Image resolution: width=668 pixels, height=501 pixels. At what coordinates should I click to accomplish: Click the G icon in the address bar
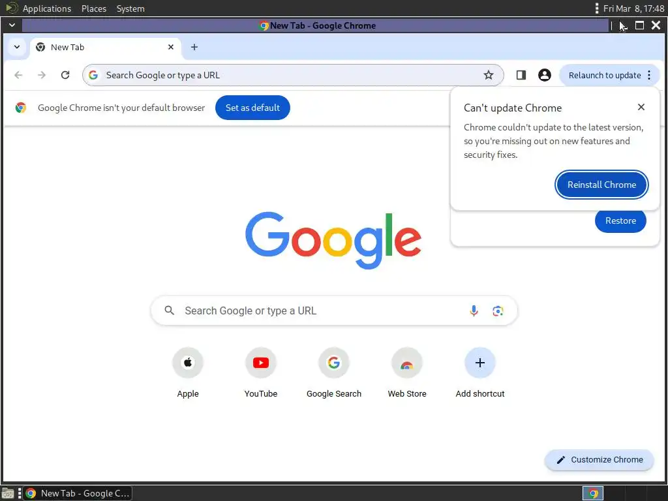pos(93,75)
